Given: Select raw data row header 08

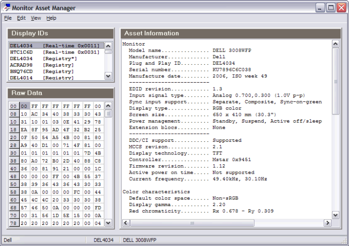Looking at the screenshot, I should point(14,114).
